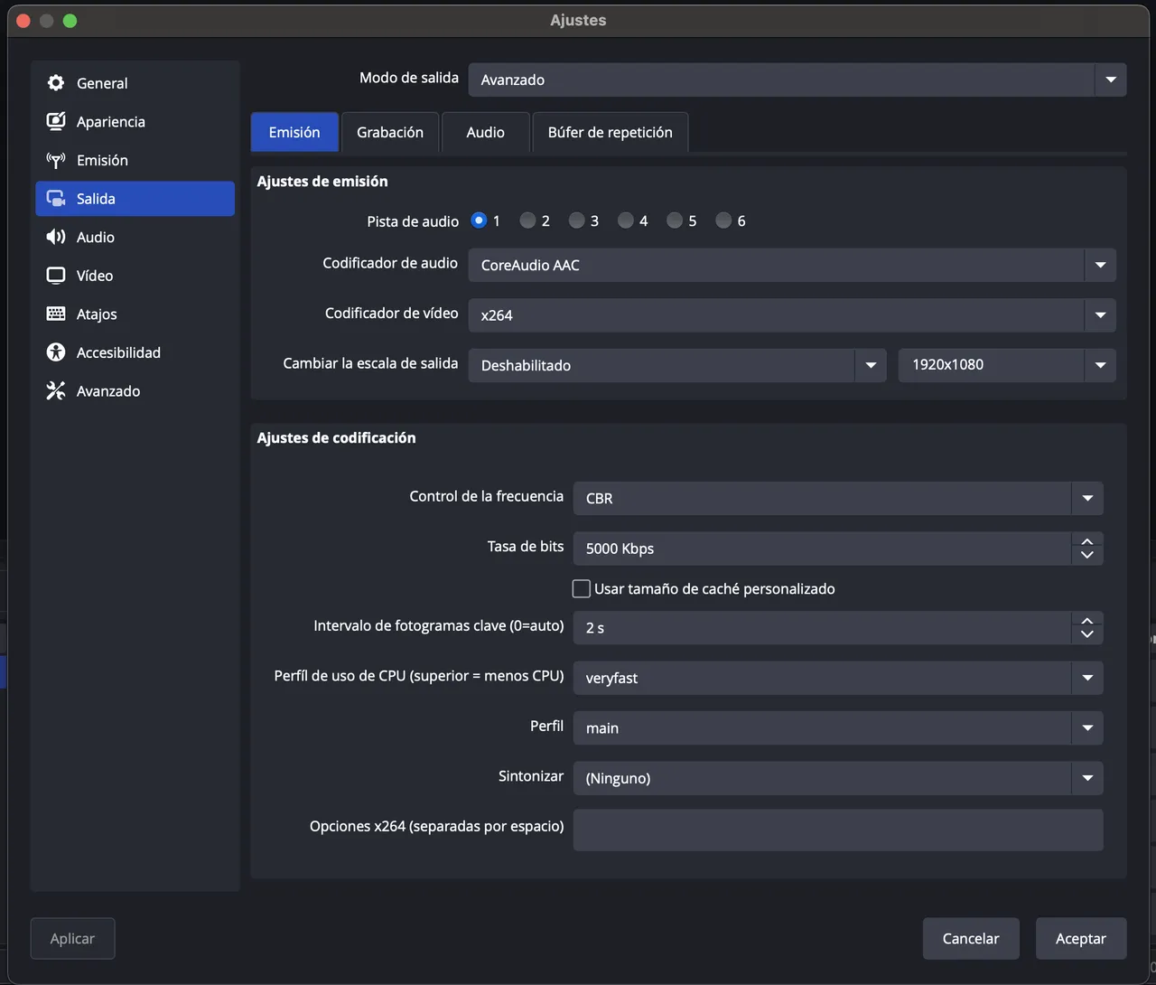
Task: Click the Audio speaker icon in sidebar
Action: pyautogui.click(x=56, y=237)
